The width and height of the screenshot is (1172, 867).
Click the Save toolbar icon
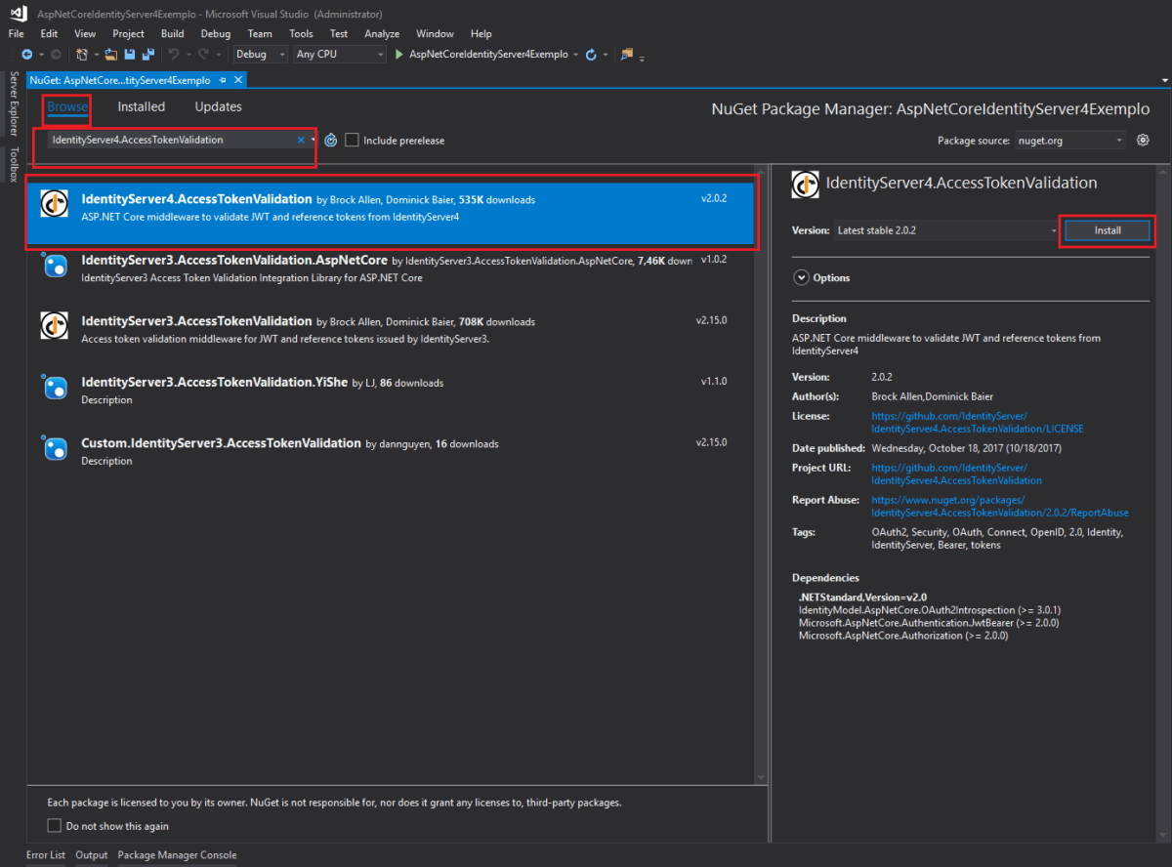(130, 55)
